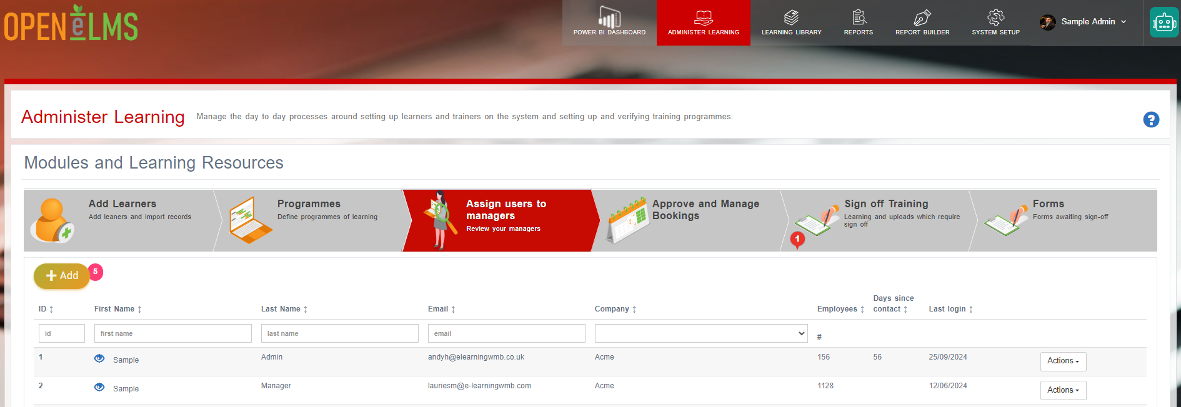Open the Reports document icon
1181x407 pixels.
click(x=859, y=17)
